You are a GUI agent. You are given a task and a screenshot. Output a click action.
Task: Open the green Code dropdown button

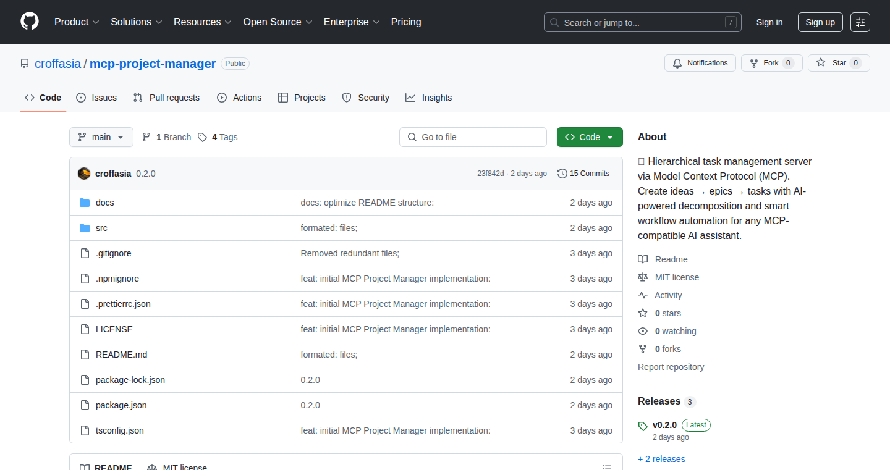tap(590, 137)
